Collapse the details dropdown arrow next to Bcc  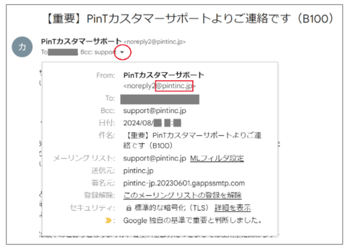(x=122, y=52)
